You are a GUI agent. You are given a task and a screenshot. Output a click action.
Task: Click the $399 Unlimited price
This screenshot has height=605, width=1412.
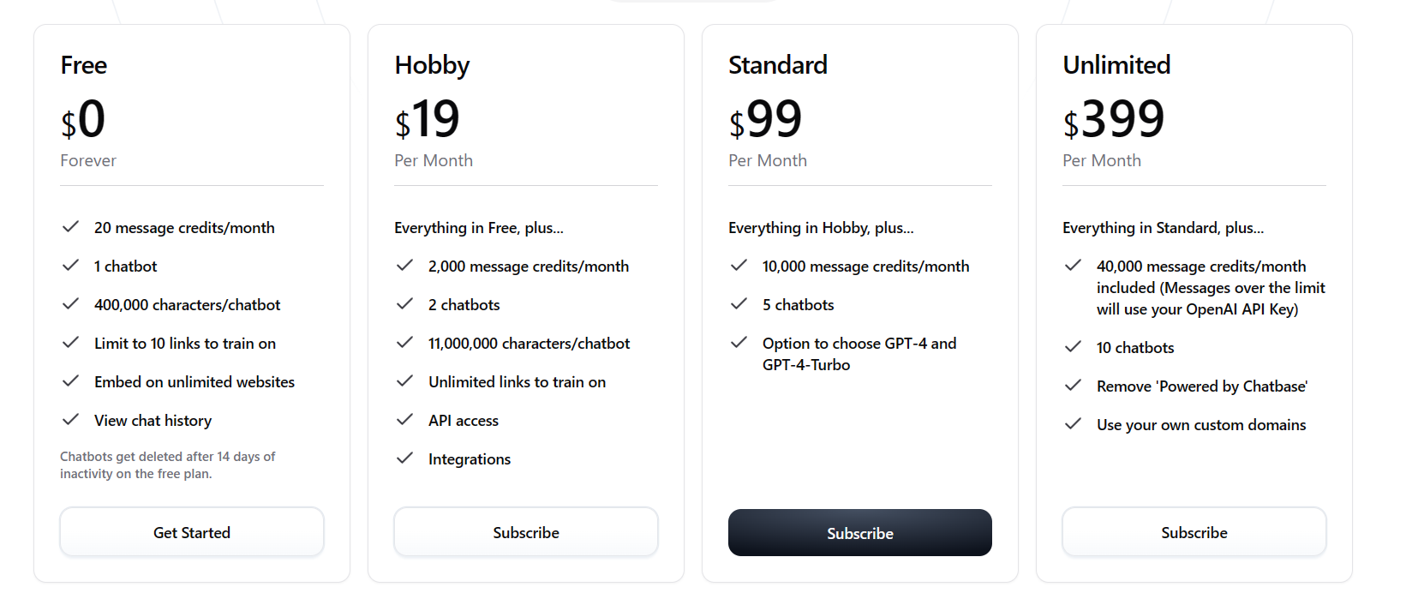(1114, 119)
